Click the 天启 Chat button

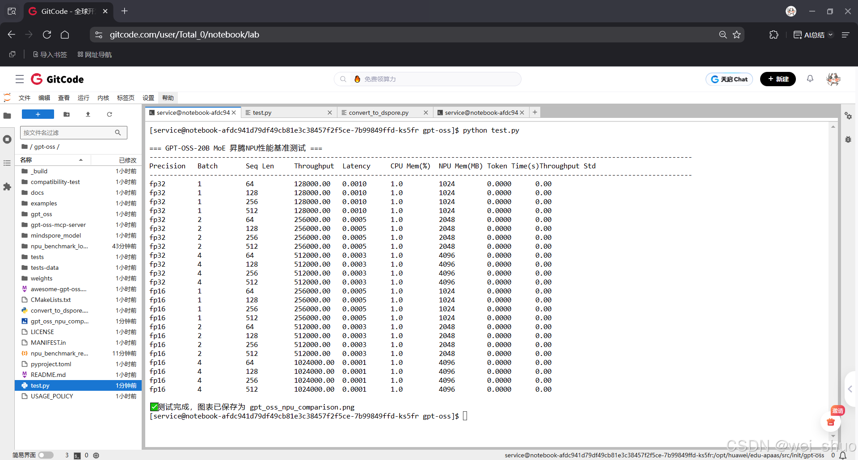click(729, 79)
